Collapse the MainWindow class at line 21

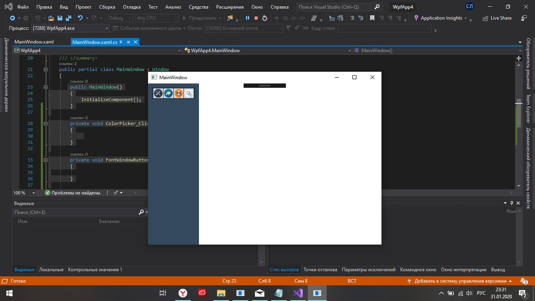pyautogui.click(x=46, y=69)
